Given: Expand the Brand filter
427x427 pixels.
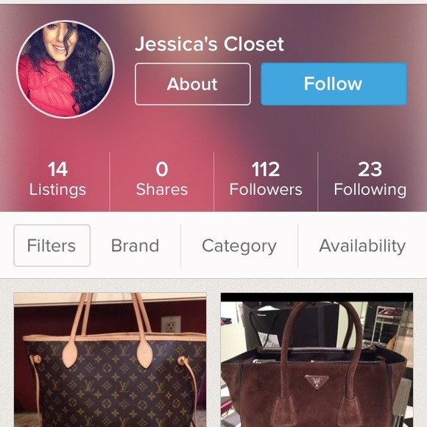Looking at the screenshot, I should [x=135, y=246].
